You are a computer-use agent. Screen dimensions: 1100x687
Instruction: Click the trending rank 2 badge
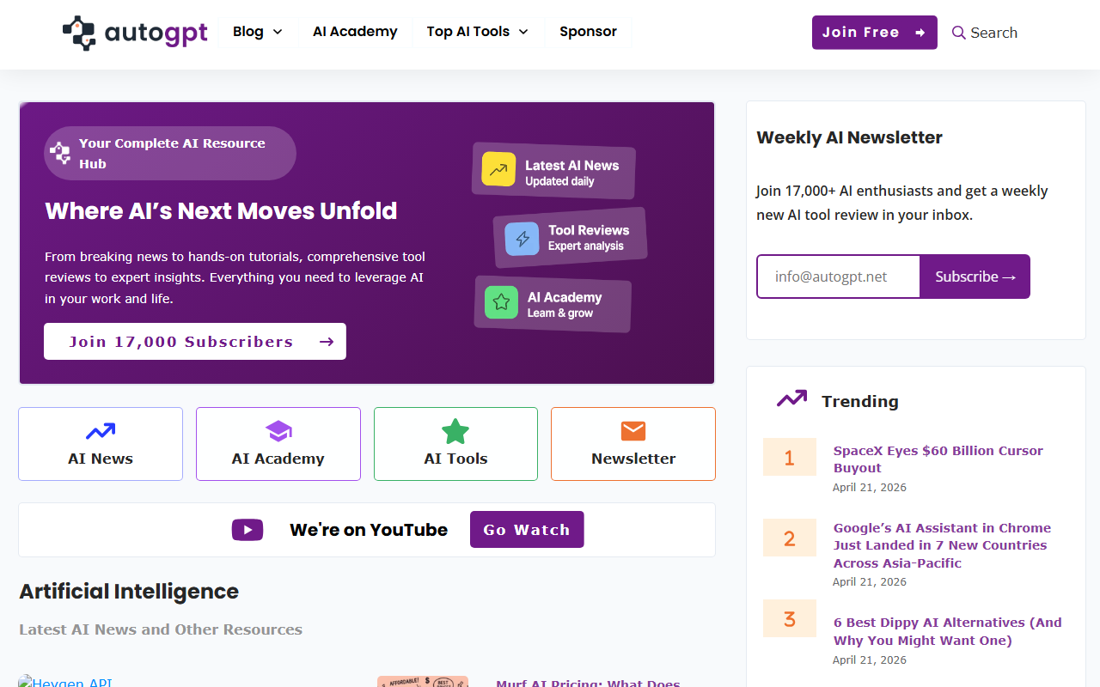[790, 538]
